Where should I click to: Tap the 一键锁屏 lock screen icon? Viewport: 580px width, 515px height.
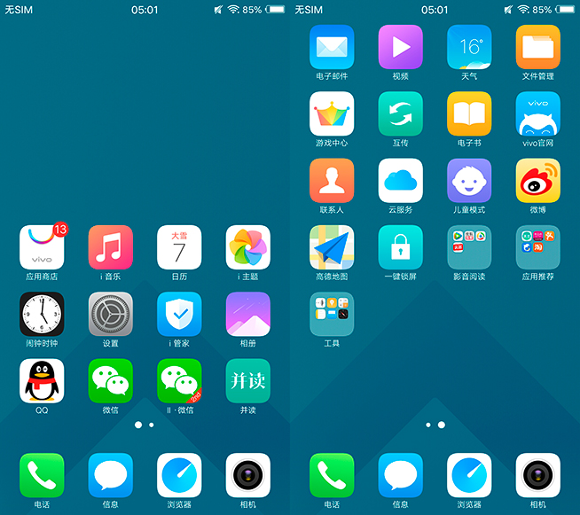click(x=401, y=247)
